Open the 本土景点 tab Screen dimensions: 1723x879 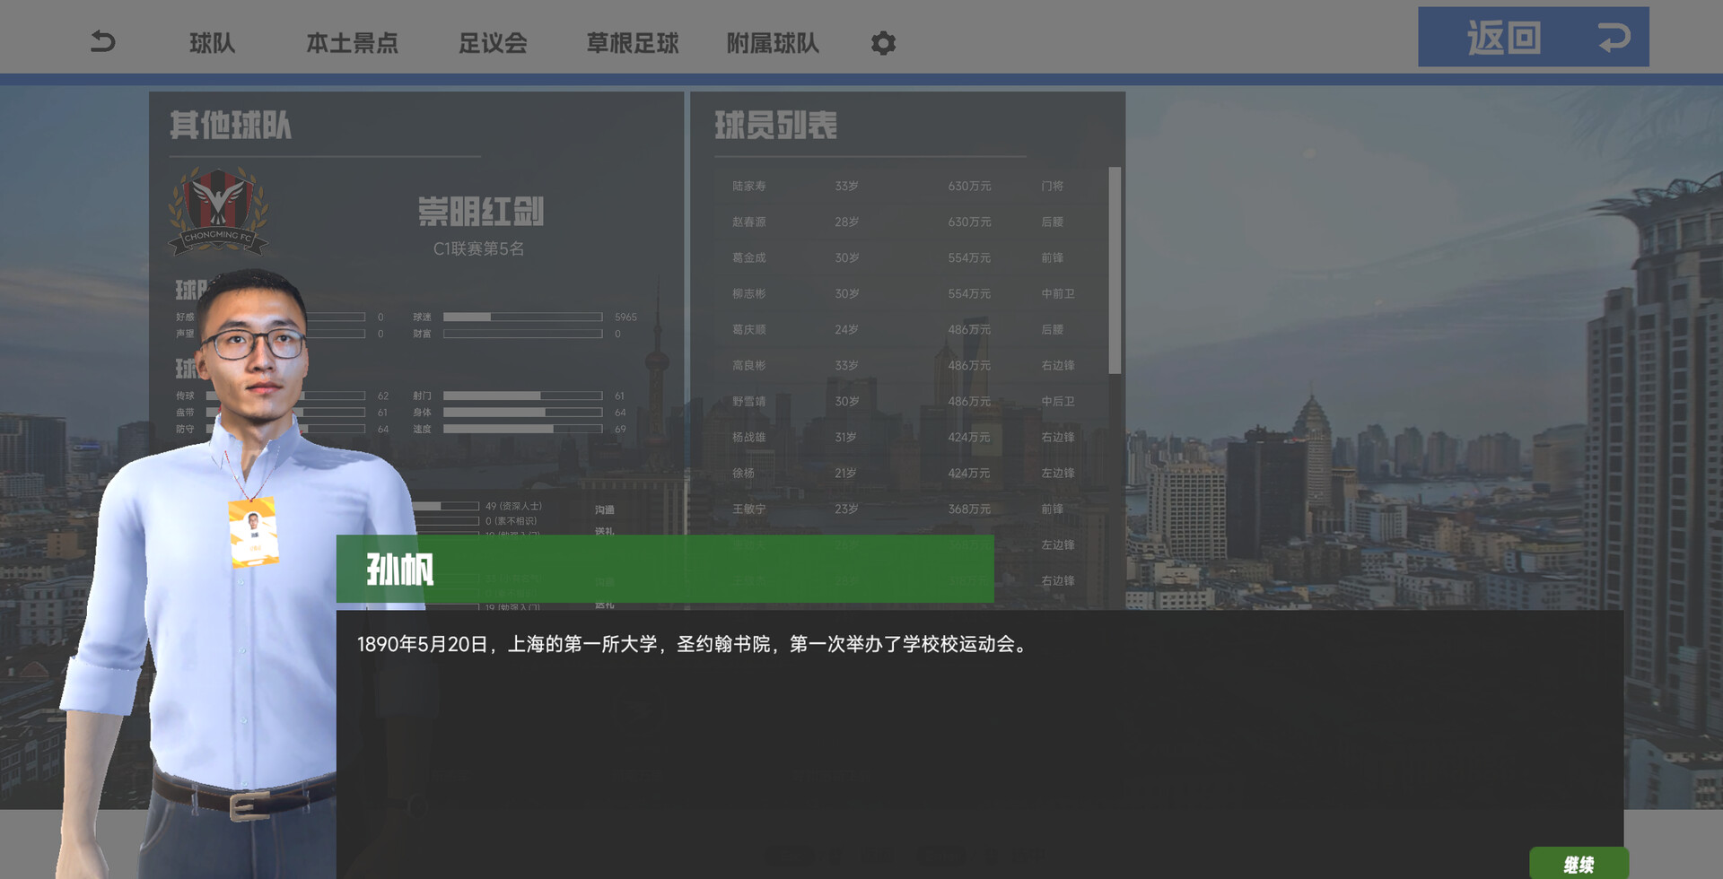[x=354, y=42]
